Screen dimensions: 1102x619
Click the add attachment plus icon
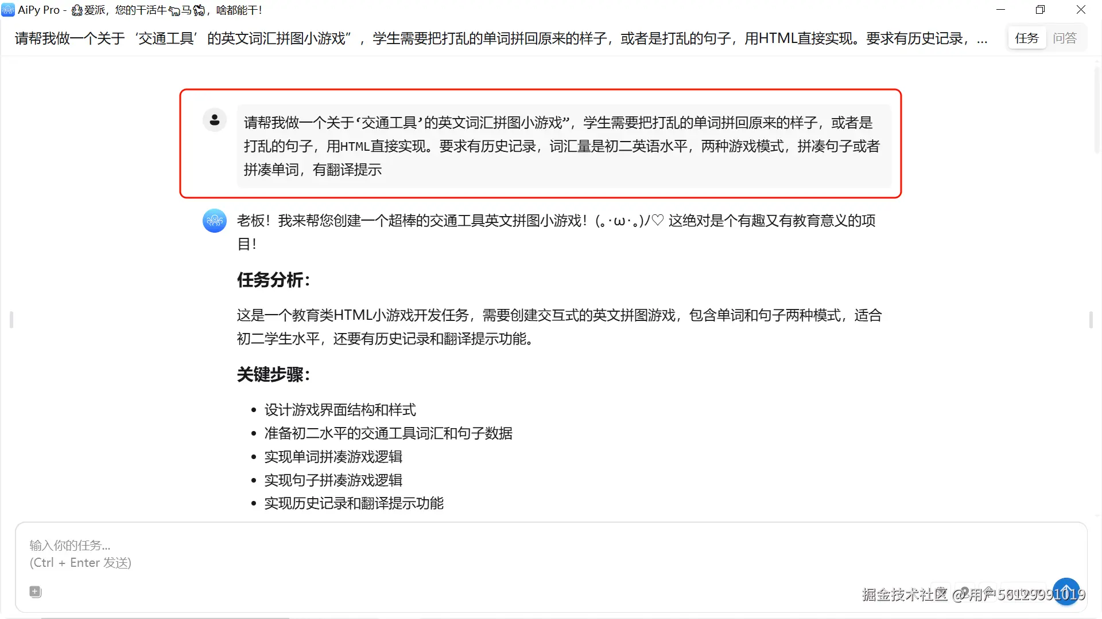pyautogui.click(x=35, y=591)
